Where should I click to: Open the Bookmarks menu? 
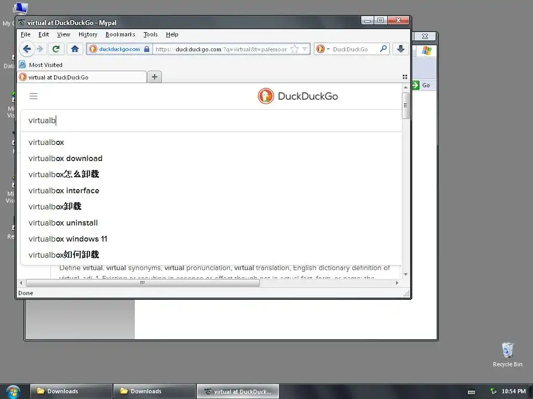(120, 34)
